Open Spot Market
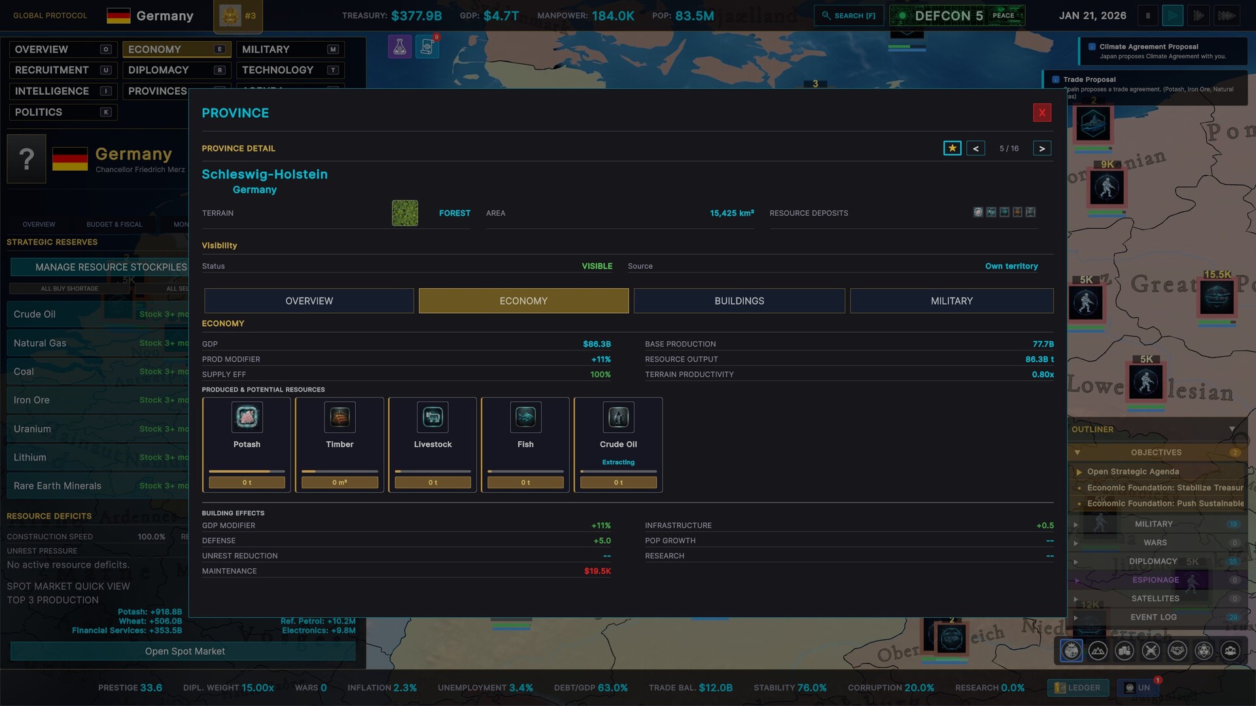 pos(184,651)
